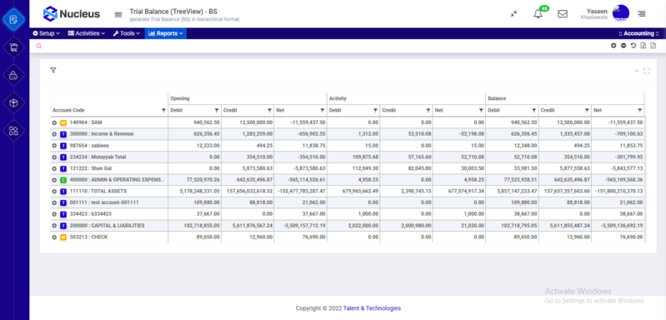The height and width of the screenshot is (320, 666).
Task: Toggle the fullscreen icon of report panel
Action: 647,71
